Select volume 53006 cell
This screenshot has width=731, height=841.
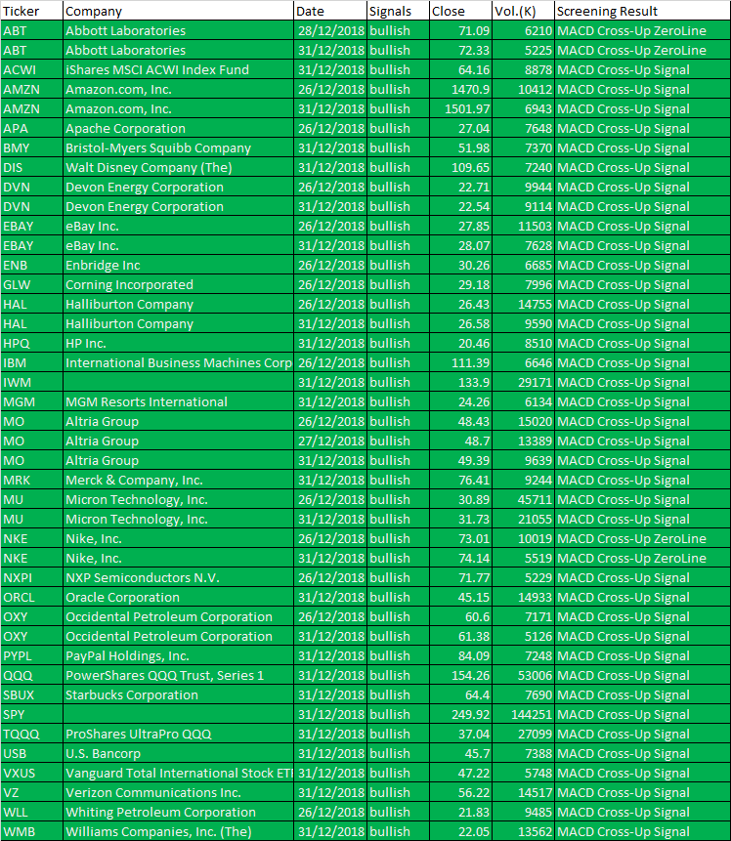click(x=523, y=675)
